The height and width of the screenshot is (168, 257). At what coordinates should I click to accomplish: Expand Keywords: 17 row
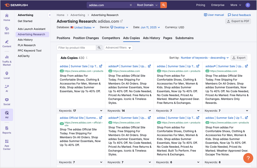(x=81, y=111)
